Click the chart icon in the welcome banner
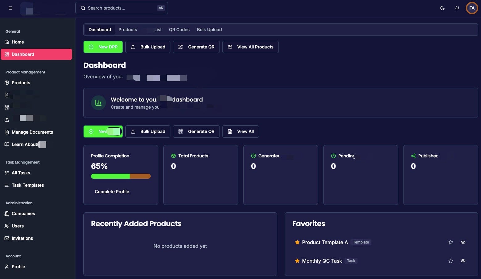The image size is (481, 279). point(98,103)
